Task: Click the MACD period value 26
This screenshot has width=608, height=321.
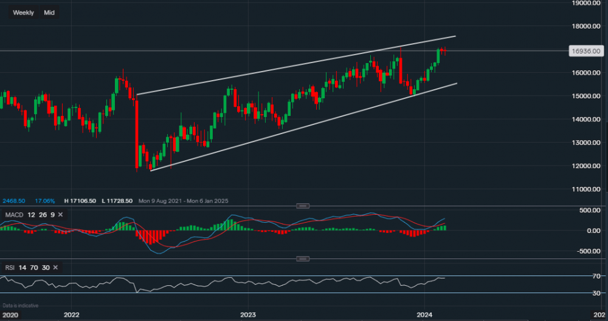Action: (x=42, y=215)
